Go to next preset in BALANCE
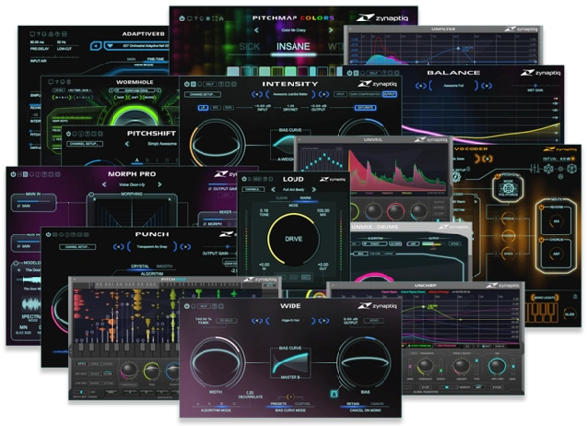This screenshot has height=426, width=587. (x=486, y=86)
